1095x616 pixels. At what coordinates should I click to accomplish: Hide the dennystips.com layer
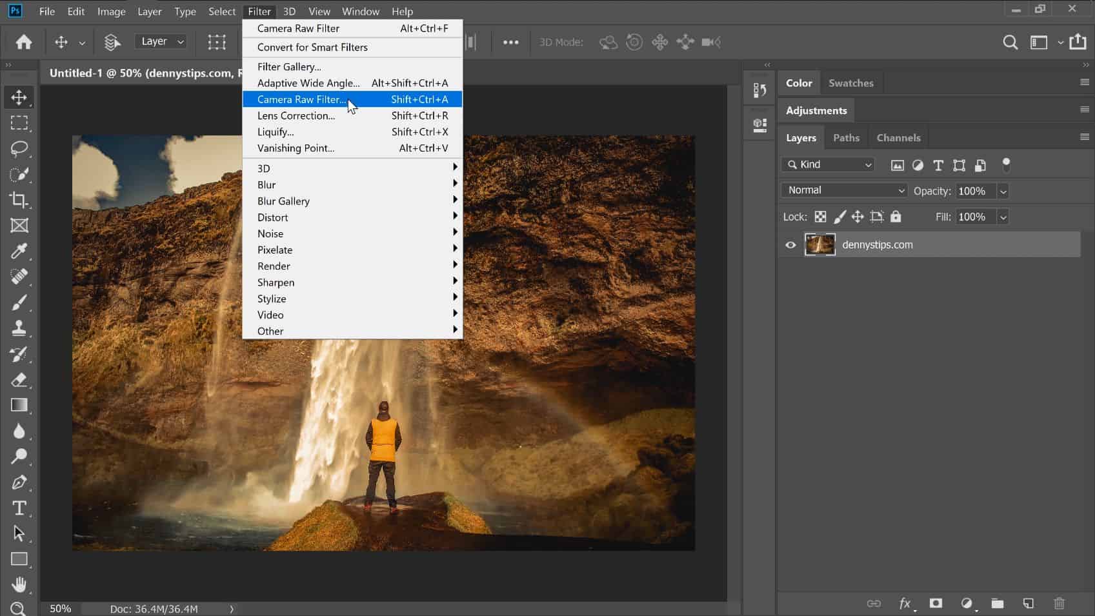790,245
